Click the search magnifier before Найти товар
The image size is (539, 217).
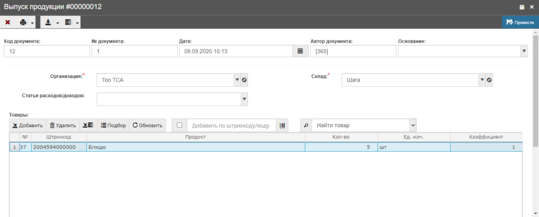click(306, 126)
